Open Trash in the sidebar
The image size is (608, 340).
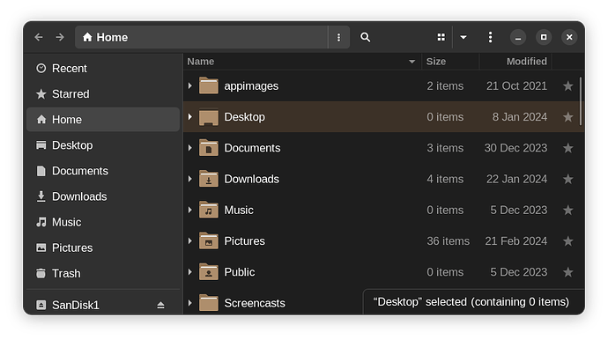tap(103, 273)
